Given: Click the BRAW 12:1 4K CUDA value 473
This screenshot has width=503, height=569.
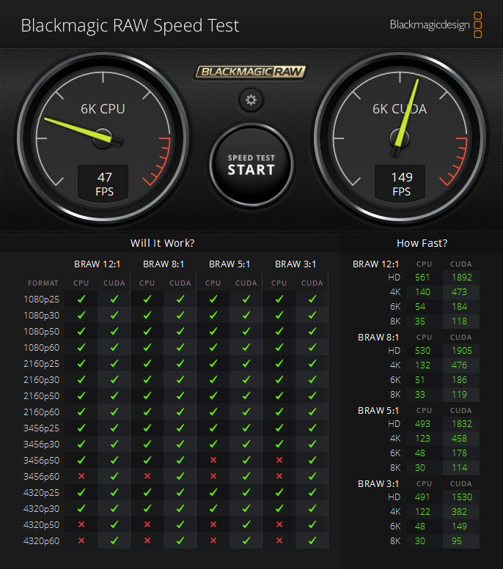Looking at the screenshot, I should pyautogui.click(x=459, y=292).
